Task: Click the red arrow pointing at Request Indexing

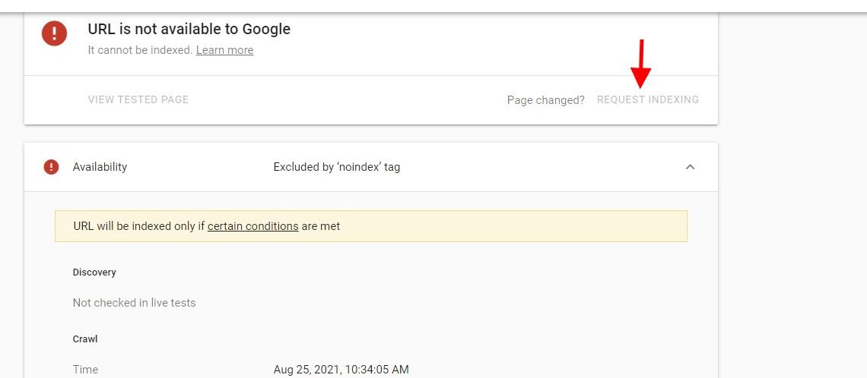Action: coord(641,64)
